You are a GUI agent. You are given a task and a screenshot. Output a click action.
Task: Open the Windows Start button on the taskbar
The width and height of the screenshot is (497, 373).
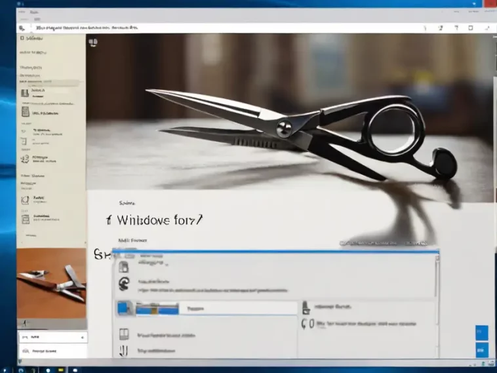tap(5, 370)
